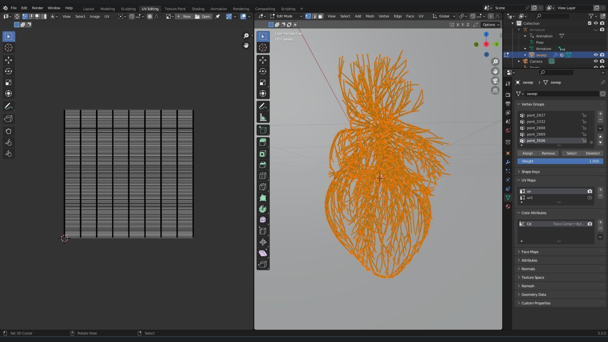Open the Global transform orientation dropdown
Viewport: 608px width, 342px height.
click(444, 16)
